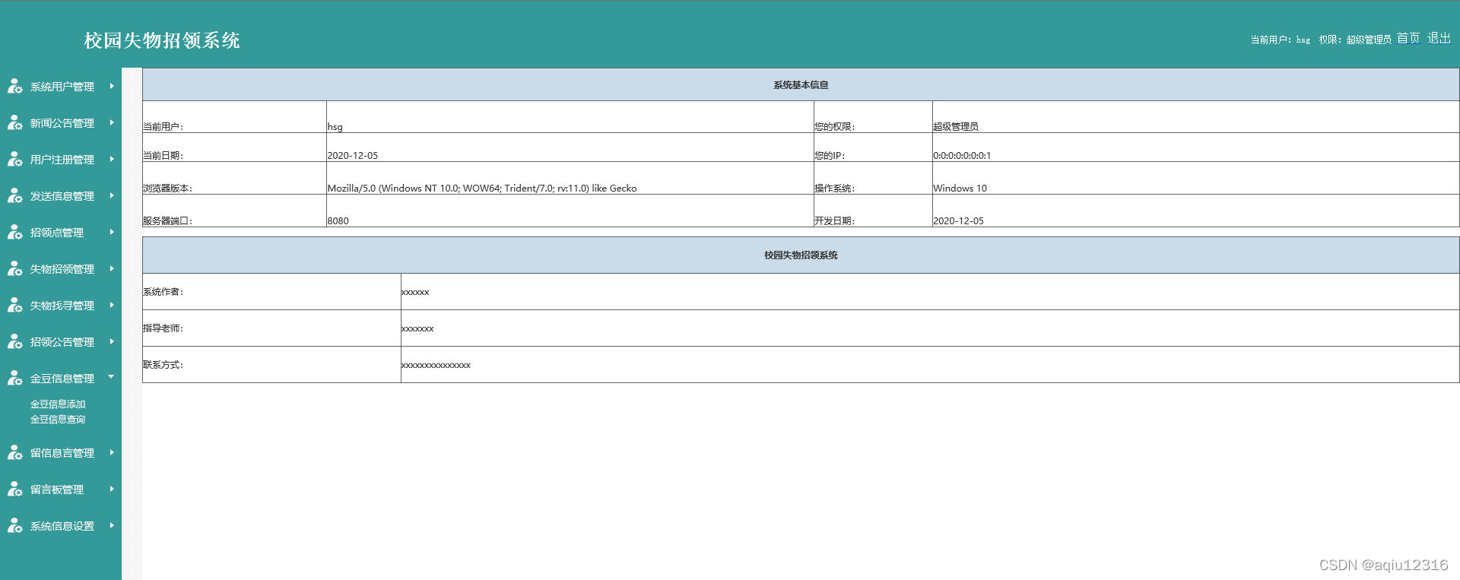Expand arrow for 发送信息管理 menu
Viewport: 1460px width, 580px height.
(x=112, y=195)
